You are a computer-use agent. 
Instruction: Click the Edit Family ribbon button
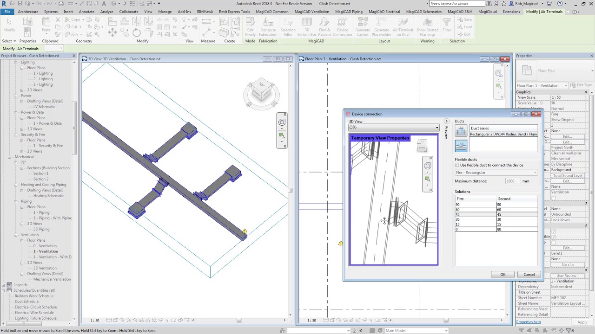[250, 26]
